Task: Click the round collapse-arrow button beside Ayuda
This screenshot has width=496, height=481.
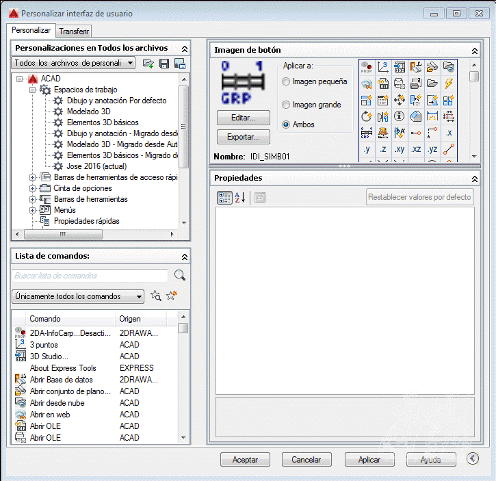Action: click(473, 458)
